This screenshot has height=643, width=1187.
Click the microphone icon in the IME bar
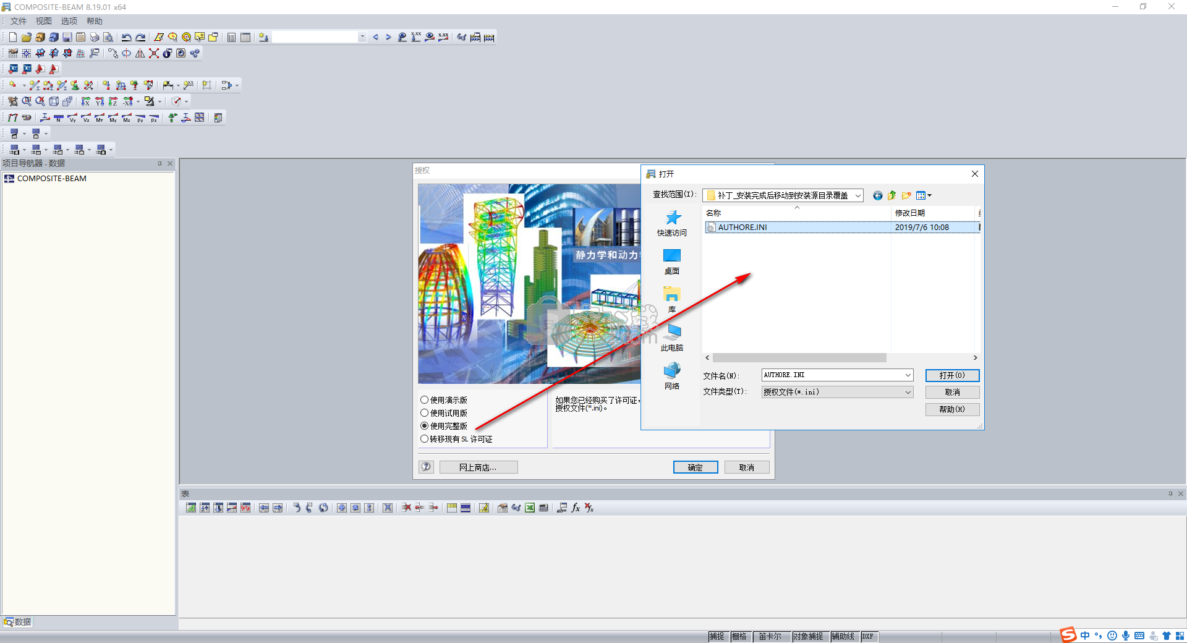(x=1126, y=636)
